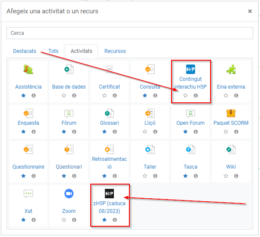Click the Qüestionari activity link
260x237 pixels.
click(x=69, y=167)
